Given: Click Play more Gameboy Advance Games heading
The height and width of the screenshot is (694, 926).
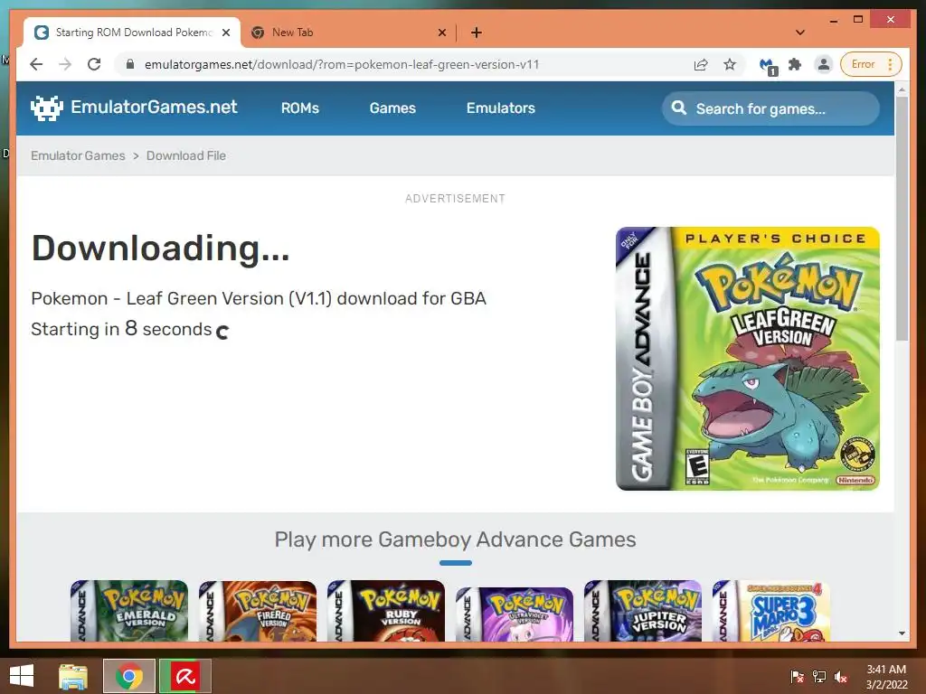Looking at the screenshot, I should click(456, 539).
